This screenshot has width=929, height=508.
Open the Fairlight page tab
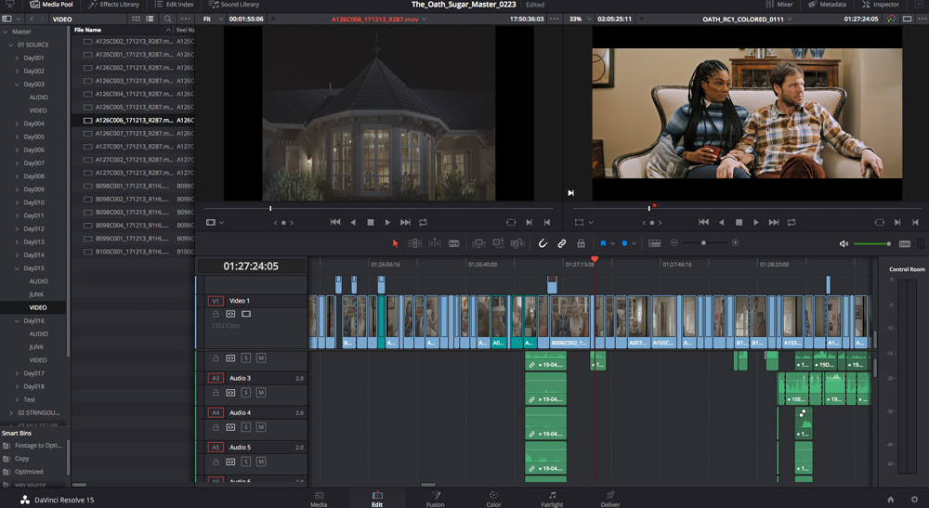point(552,499)
